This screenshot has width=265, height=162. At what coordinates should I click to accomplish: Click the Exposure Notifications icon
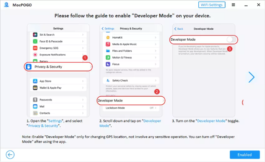tap(35, 55)
